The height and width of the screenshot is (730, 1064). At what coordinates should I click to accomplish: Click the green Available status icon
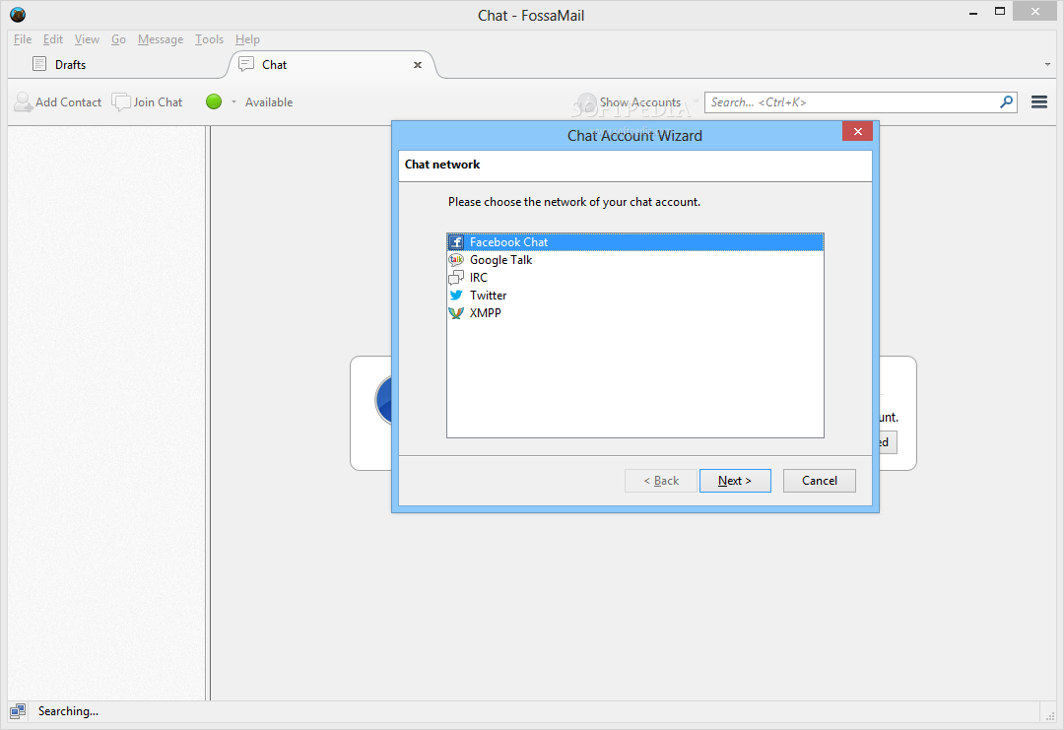[214, 101]
